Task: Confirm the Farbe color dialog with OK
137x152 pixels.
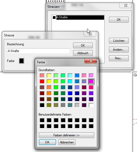Action: click(47, 142)
